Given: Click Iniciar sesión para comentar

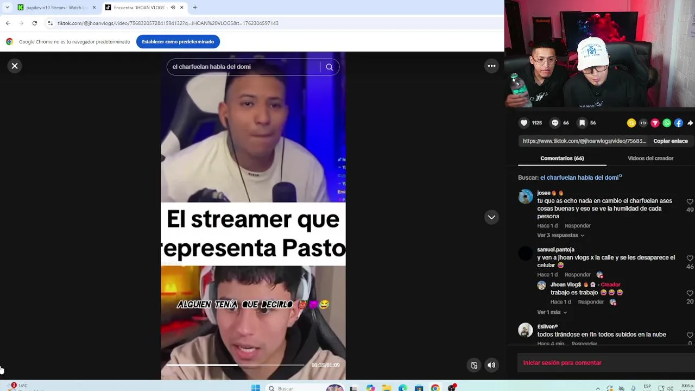Looking at the screenshot, I should 562,363.
